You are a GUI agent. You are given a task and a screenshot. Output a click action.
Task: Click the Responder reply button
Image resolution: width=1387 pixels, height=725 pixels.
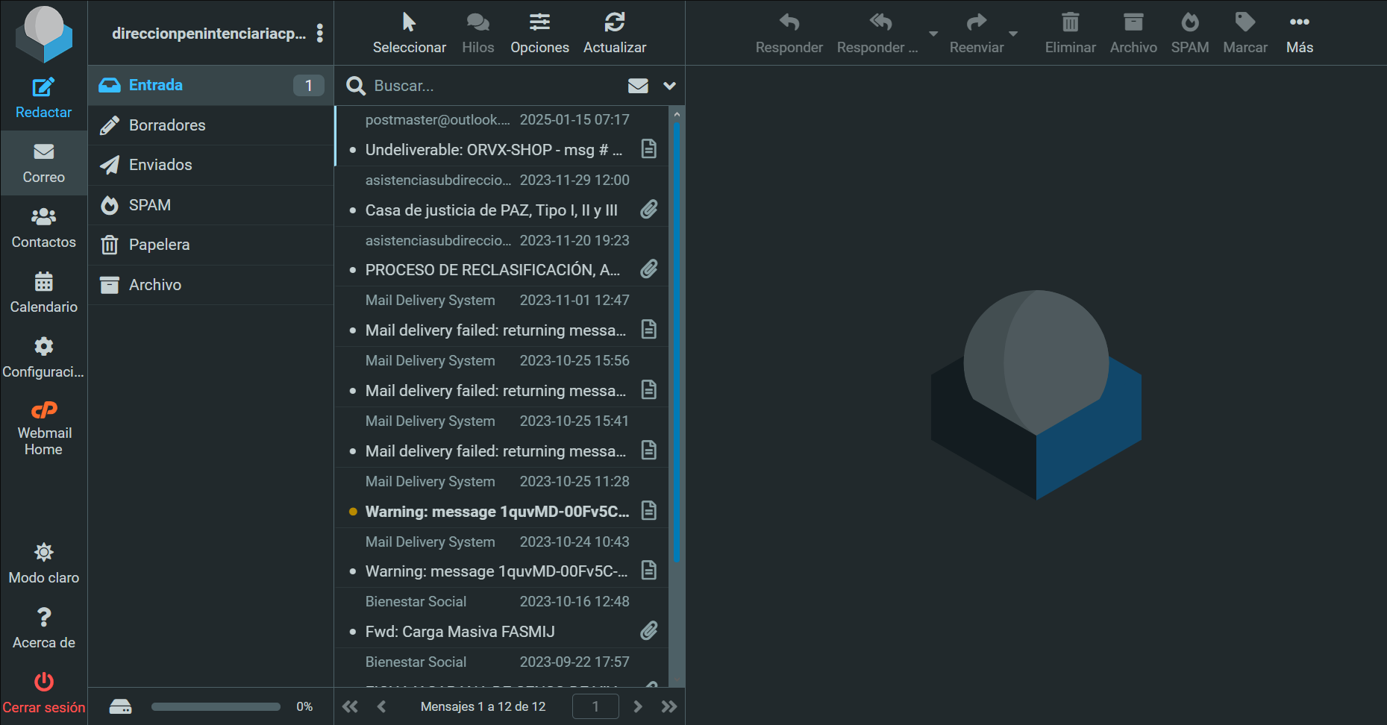point(789,34)
